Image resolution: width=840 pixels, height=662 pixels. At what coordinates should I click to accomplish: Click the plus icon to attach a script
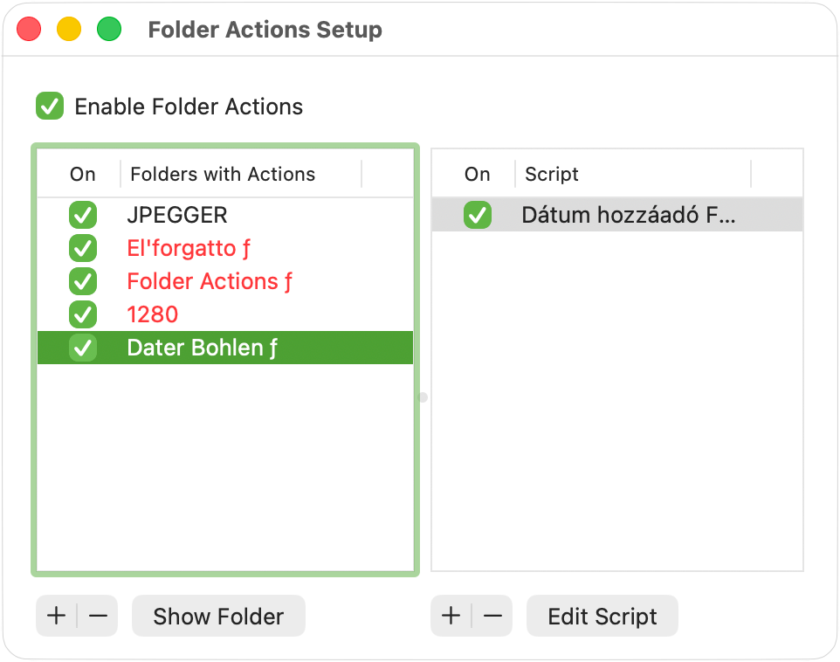(451, 616)
